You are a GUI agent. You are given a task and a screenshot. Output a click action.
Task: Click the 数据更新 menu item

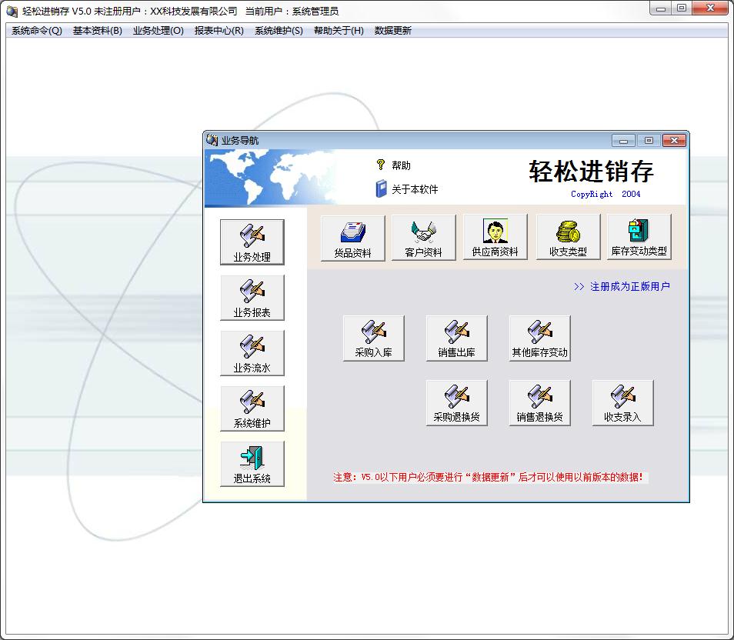(392, 31)
